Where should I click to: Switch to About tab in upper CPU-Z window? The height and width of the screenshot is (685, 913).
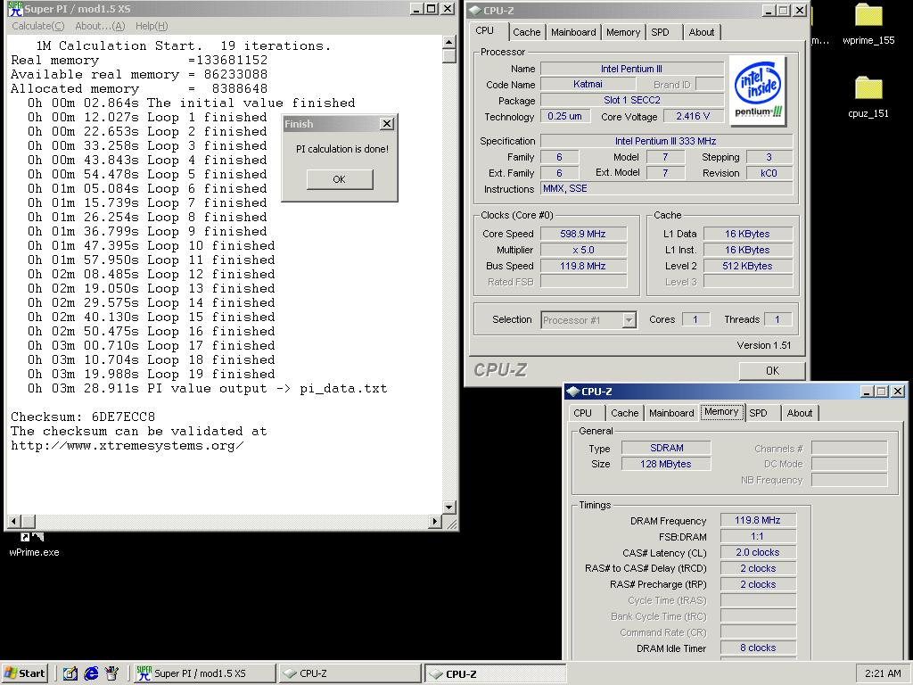[702, 33]
